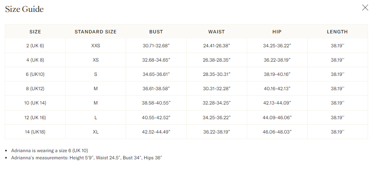Click the XXS standard size cell
This screenshot has width=376, height=176.
[x=96, y=46]
